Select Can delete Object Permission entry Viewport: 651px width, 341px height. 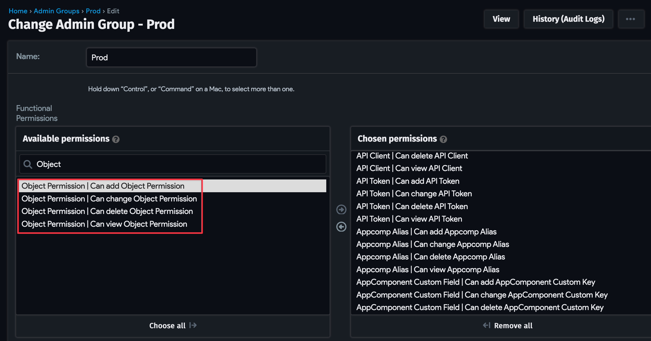[107, 211]
